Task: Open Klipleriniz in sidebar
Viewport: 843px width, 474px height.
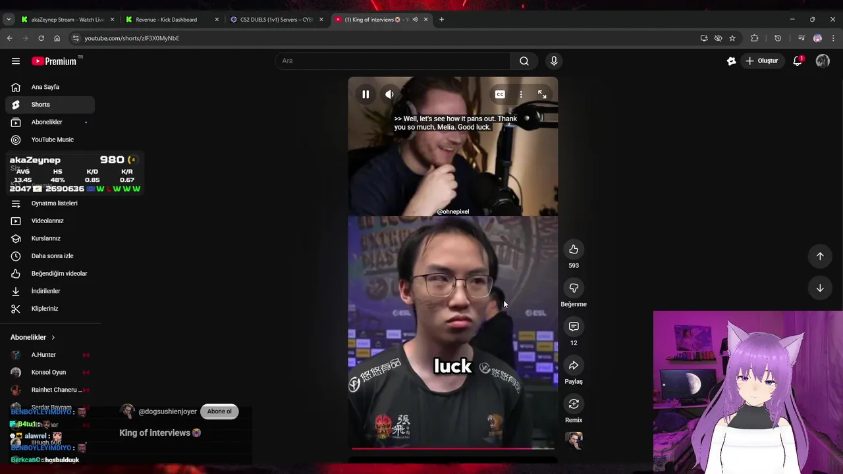Action: 50,309
